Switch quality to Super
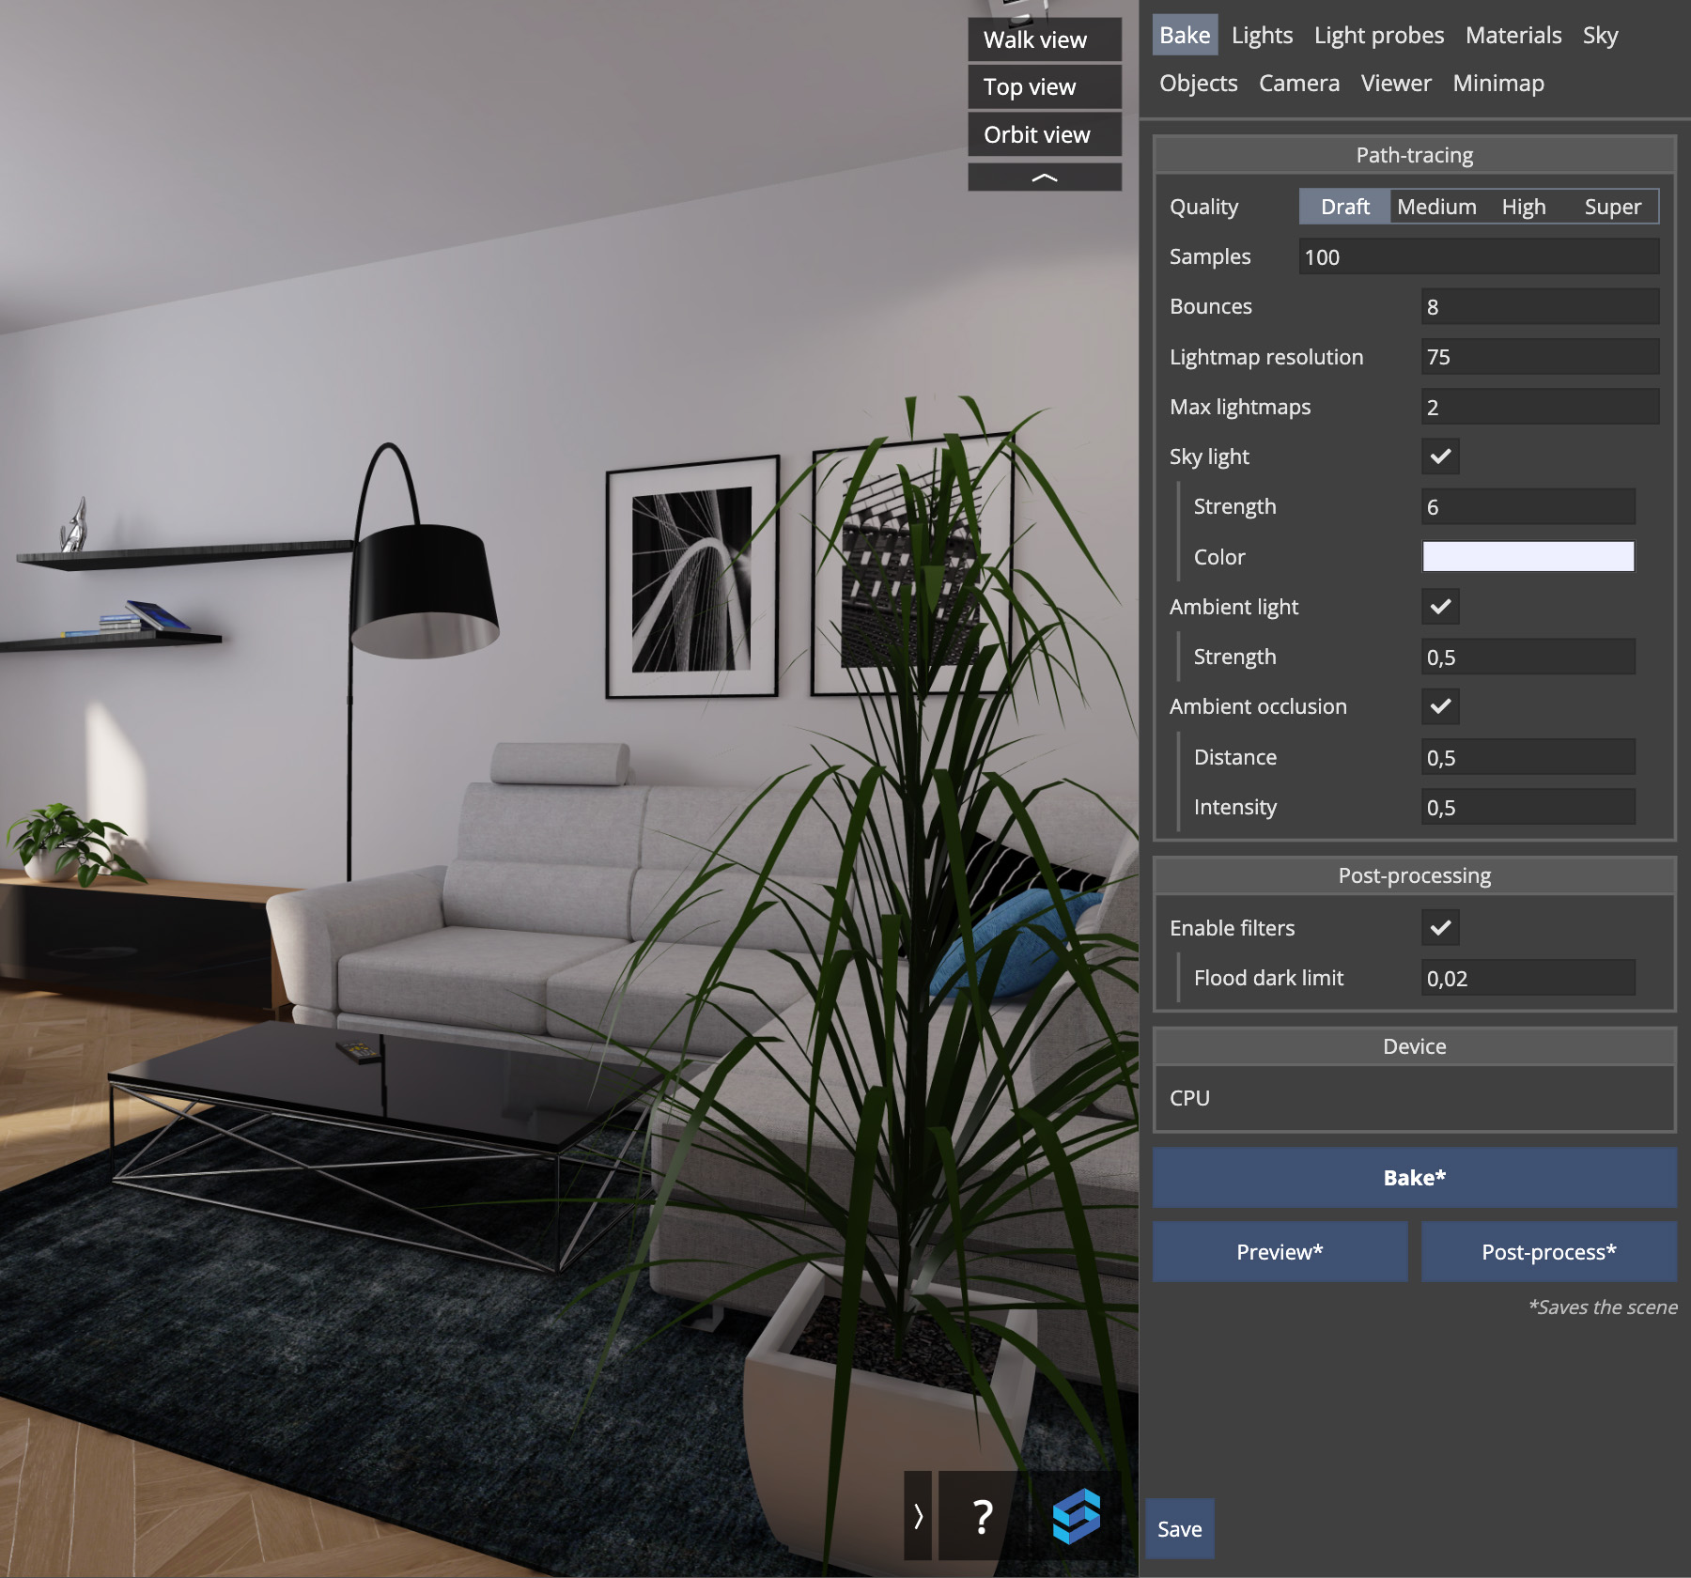Image resolution: width=1691 pixels, height=1578 pixels. (1613, 207)
